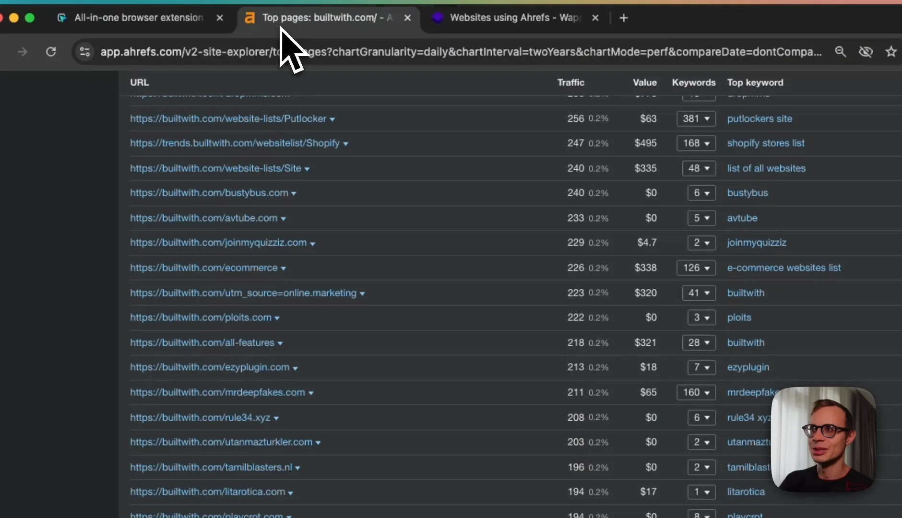The width and height of the screenshot is (902, 518).
Task: Expand URL menu arrow after ezyplugin.com
Action: click(x=295, y=368)
